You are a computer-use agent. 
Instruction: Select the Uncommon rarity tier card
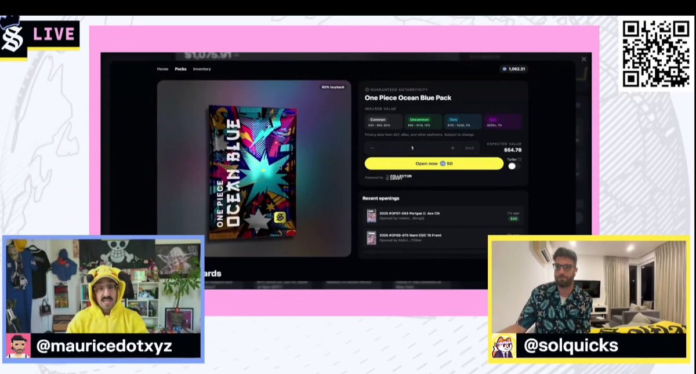(x=423, y=121)
